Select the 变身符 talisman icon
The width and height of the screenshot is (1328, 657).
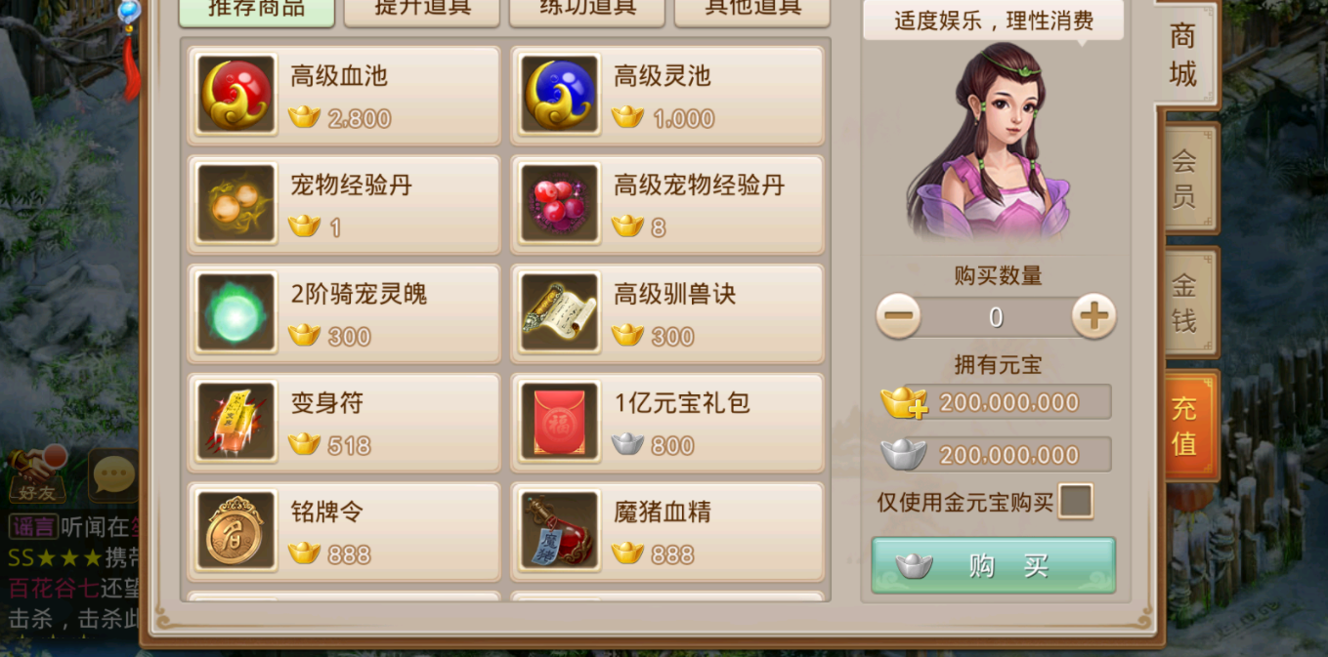point(236,421)
